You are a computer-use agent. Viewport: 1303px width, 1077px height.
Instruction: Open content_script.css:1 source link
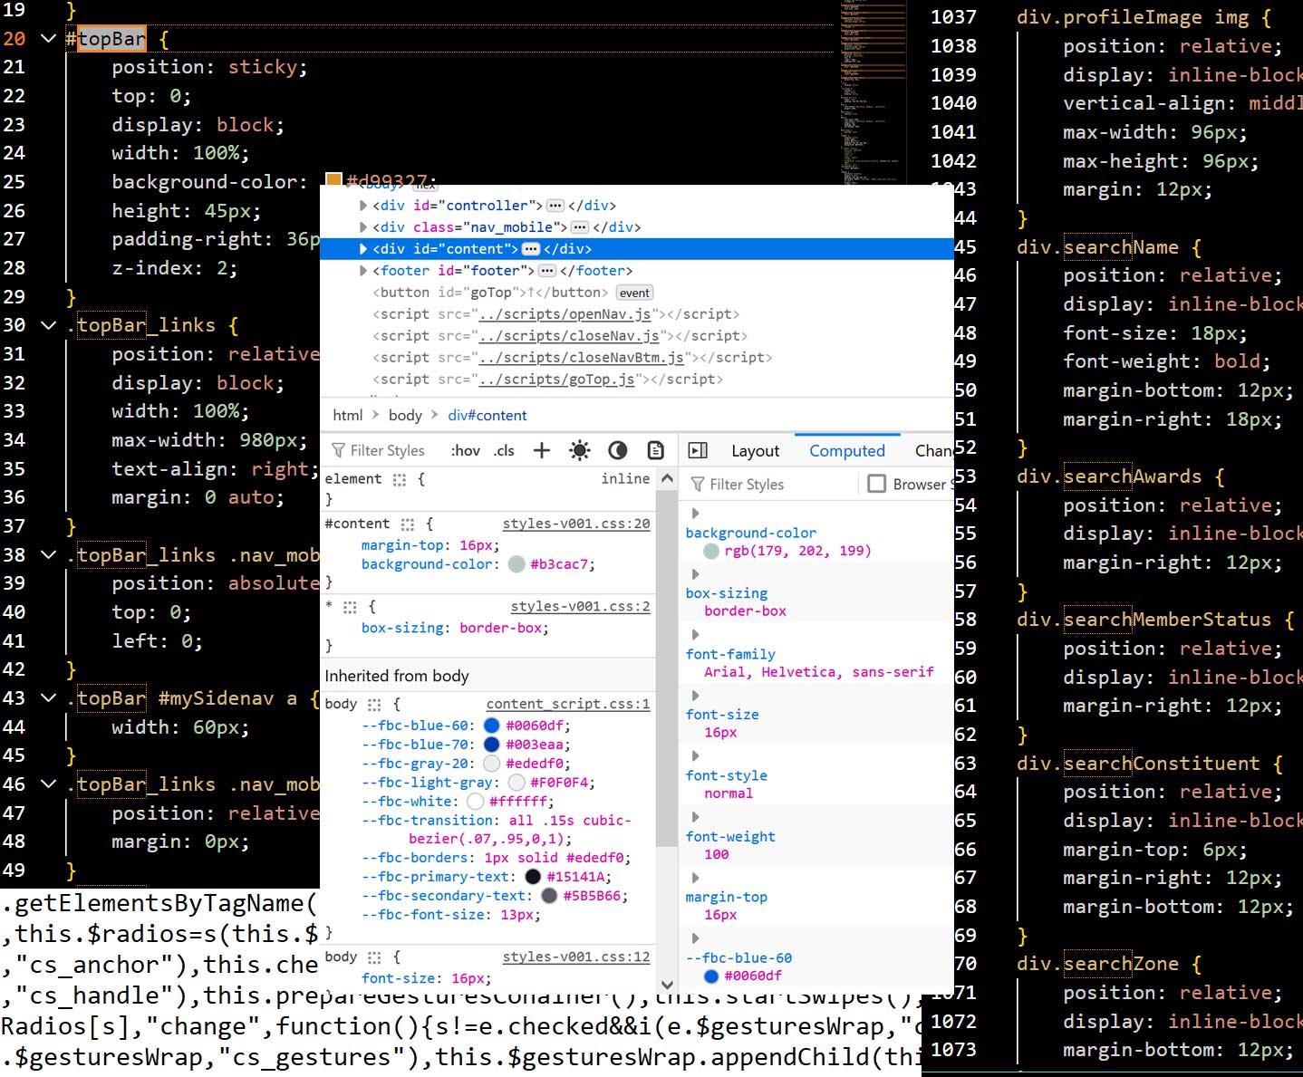(x=568, y=704)
